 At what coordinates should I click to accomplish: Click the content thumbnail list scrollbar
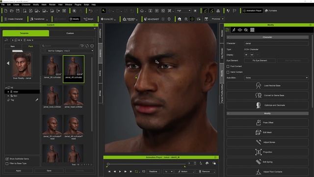[92, 94]
